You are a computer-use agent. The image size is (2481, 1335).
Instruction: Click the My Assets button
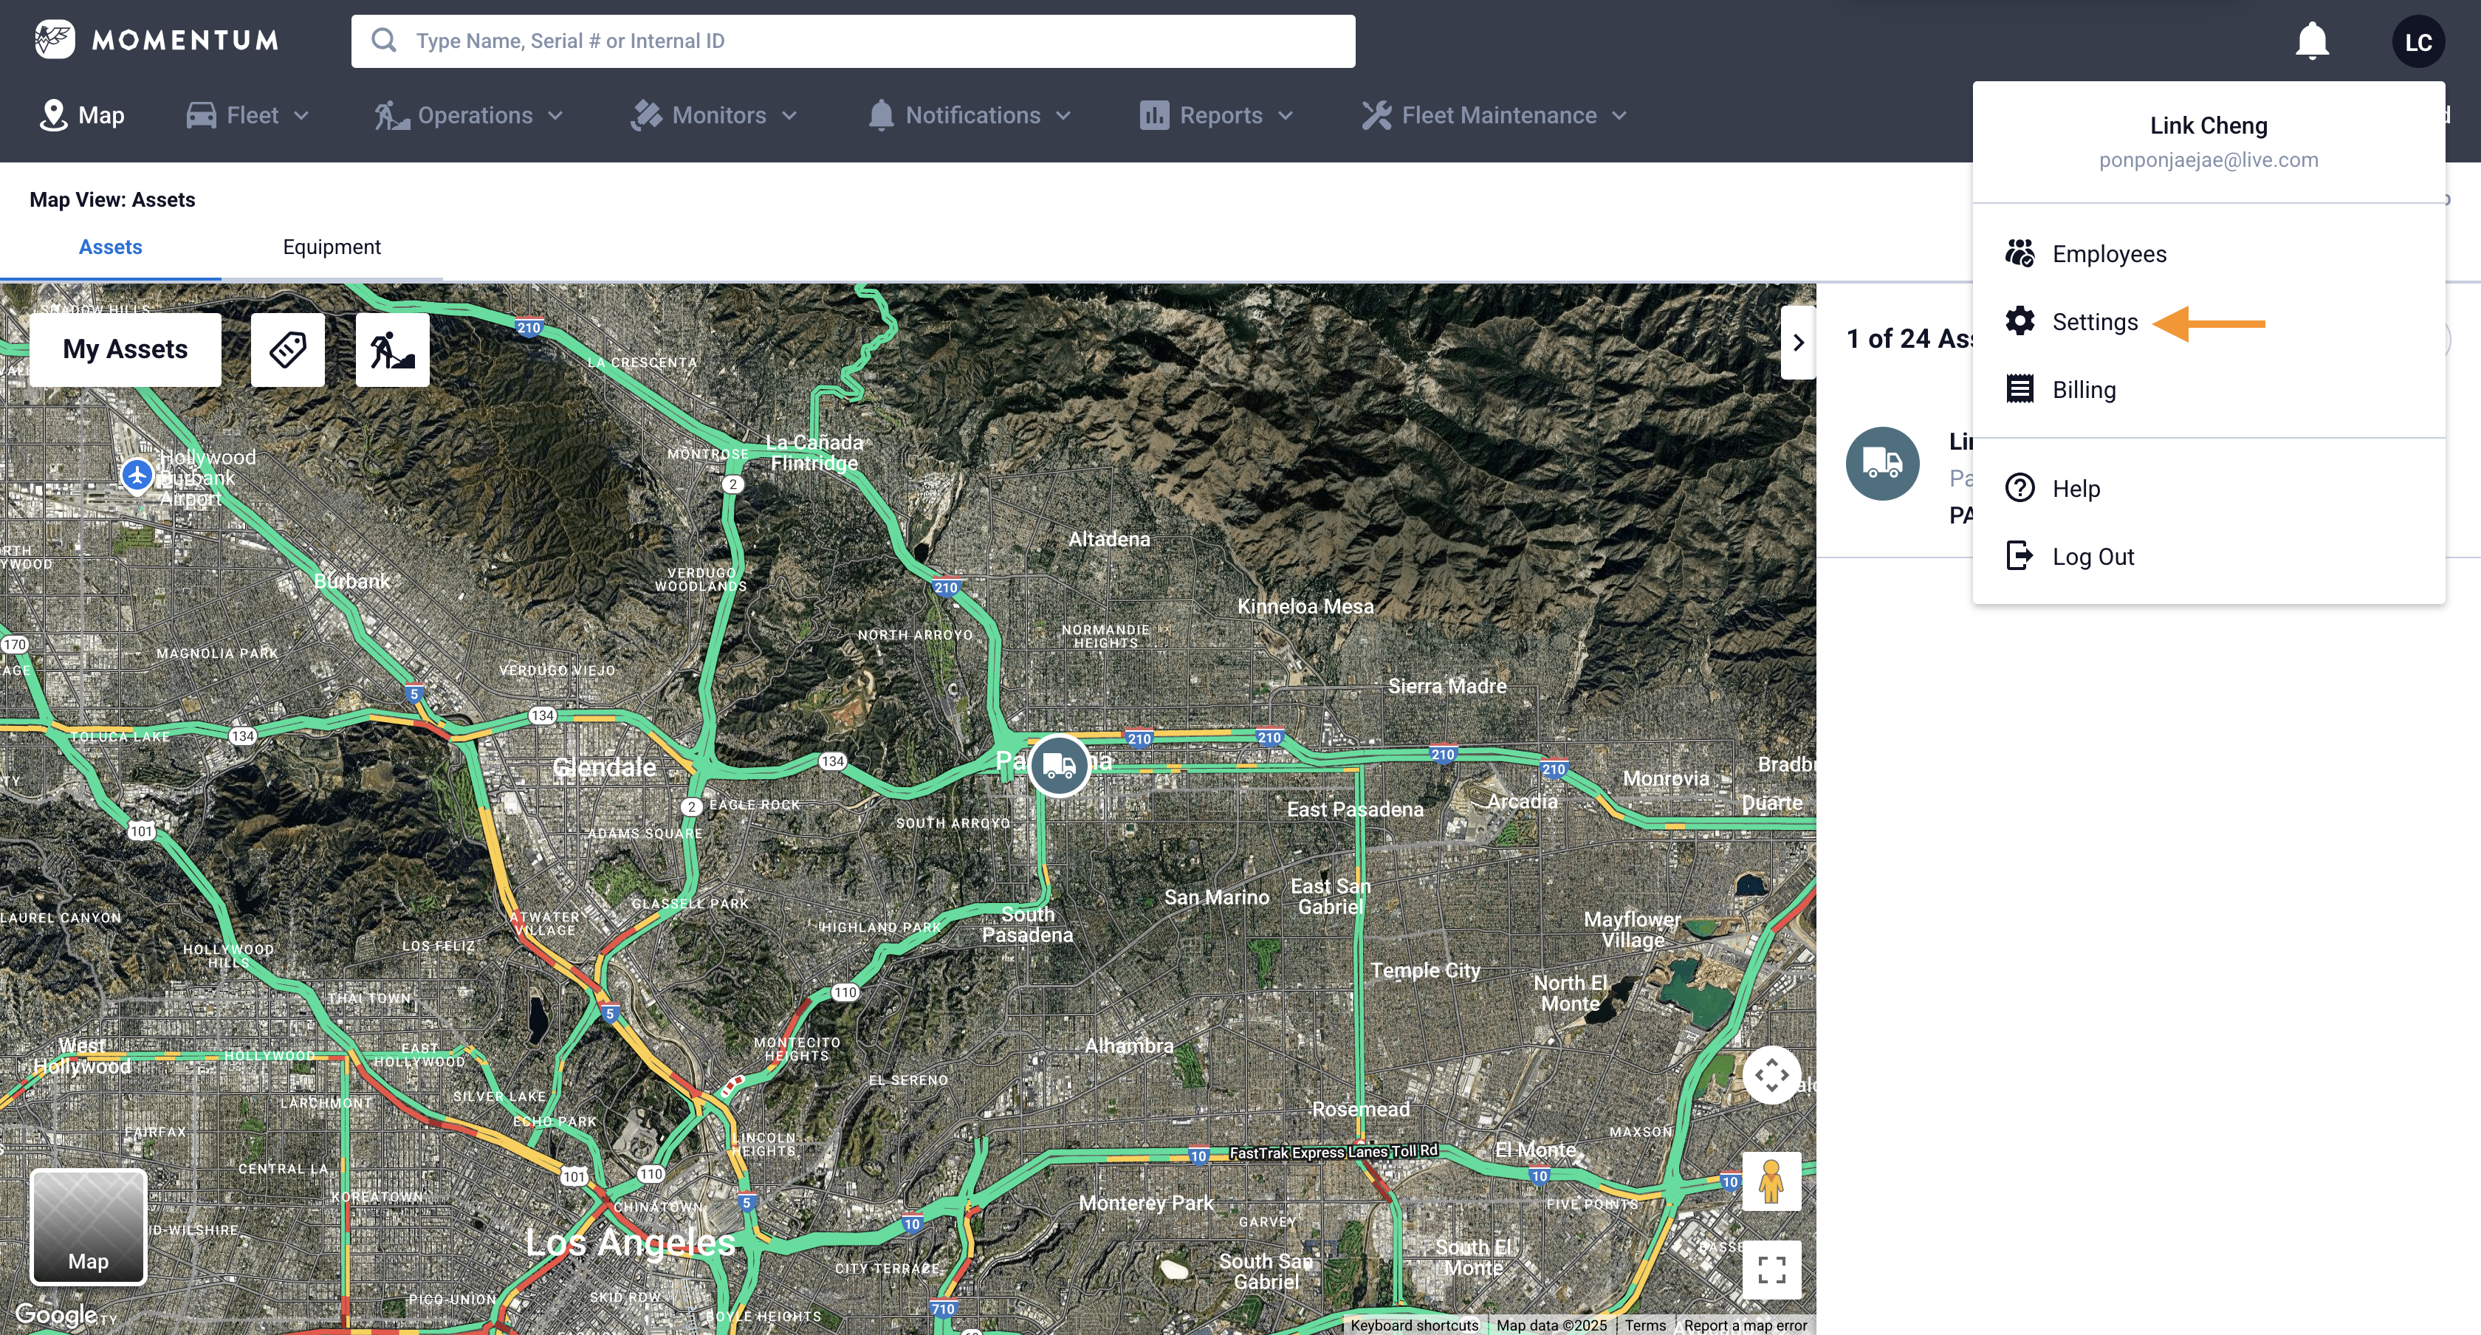[126, 349]
